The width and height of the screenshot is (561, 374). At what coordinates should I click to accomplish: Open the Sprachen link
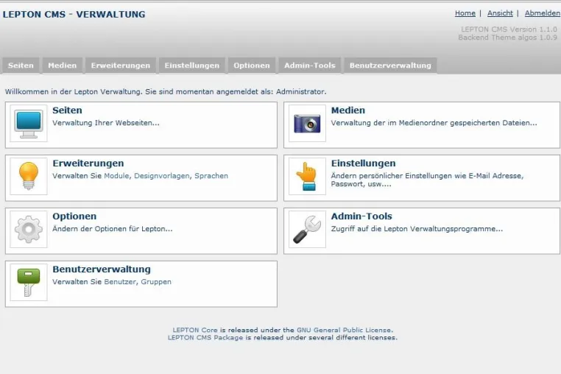coord(211,176)
